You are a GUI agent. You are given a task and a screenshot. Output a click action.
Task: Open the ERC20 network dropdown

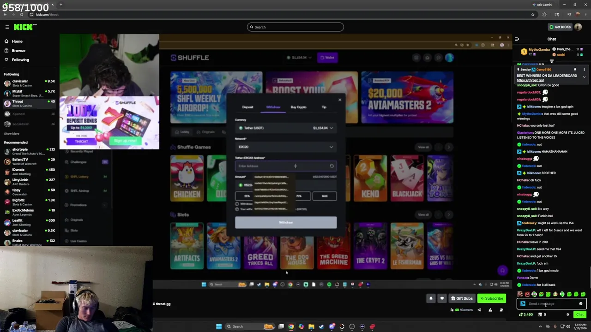(286, 147)
